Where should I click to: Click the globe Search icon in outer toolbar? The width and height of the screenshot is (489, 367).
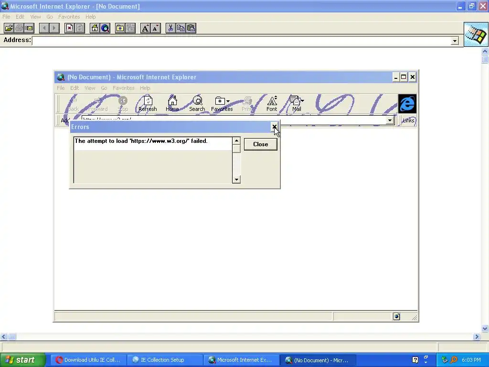105,28
